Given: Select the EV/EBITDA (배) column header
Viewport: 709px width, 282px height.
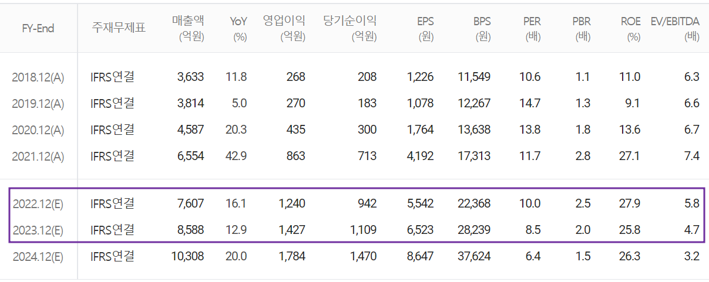Looking at the screenshot, I should (x=675, y=28).
